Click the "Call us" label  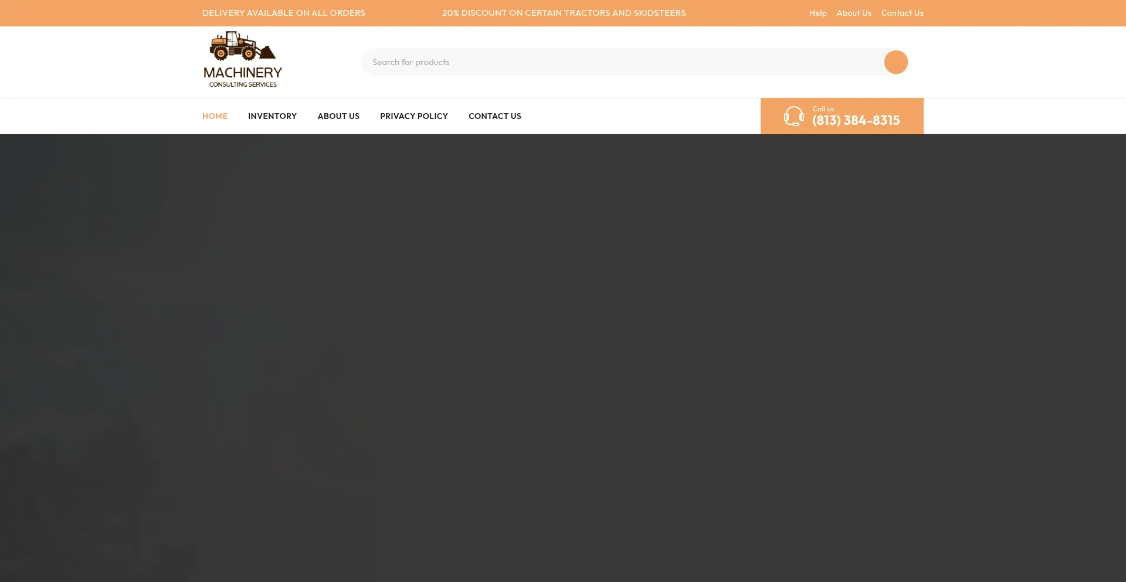823,108
